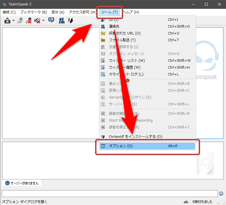Select ウィスパー履歴 (W) menu entry
The image size is (226, 205).
point(147,67)
